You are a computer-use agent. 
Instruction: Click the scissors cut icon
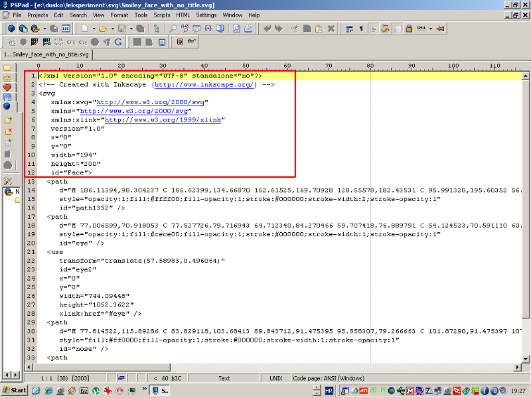tap(295, 29)
